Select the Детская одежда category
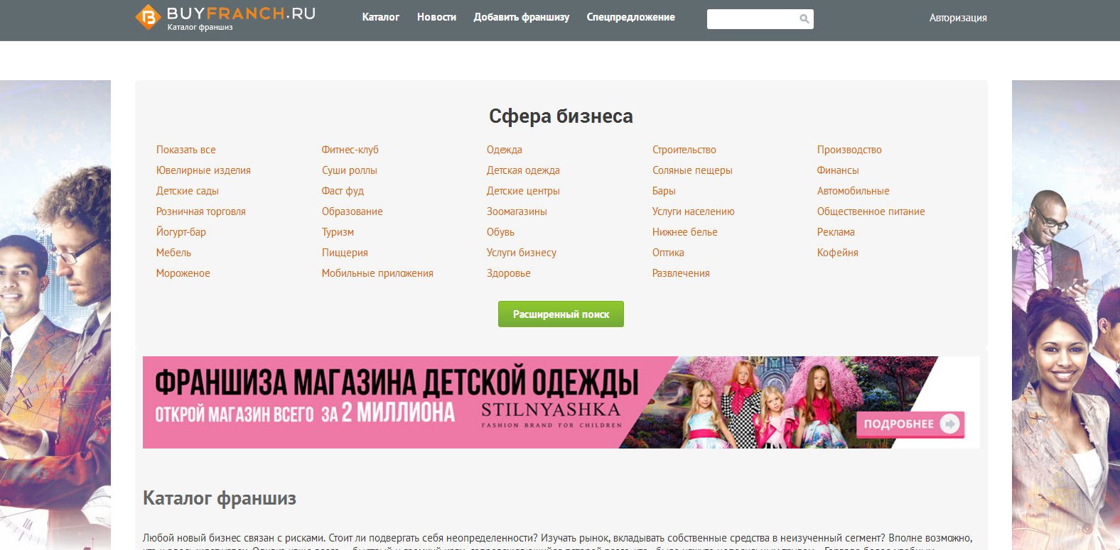1120x550 pixels. pos(523,170)
